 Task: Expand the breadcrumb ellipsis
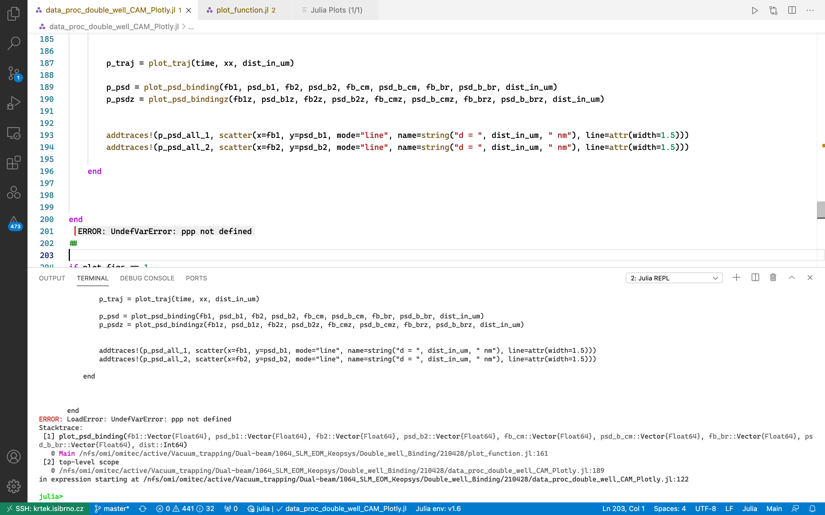191,27
